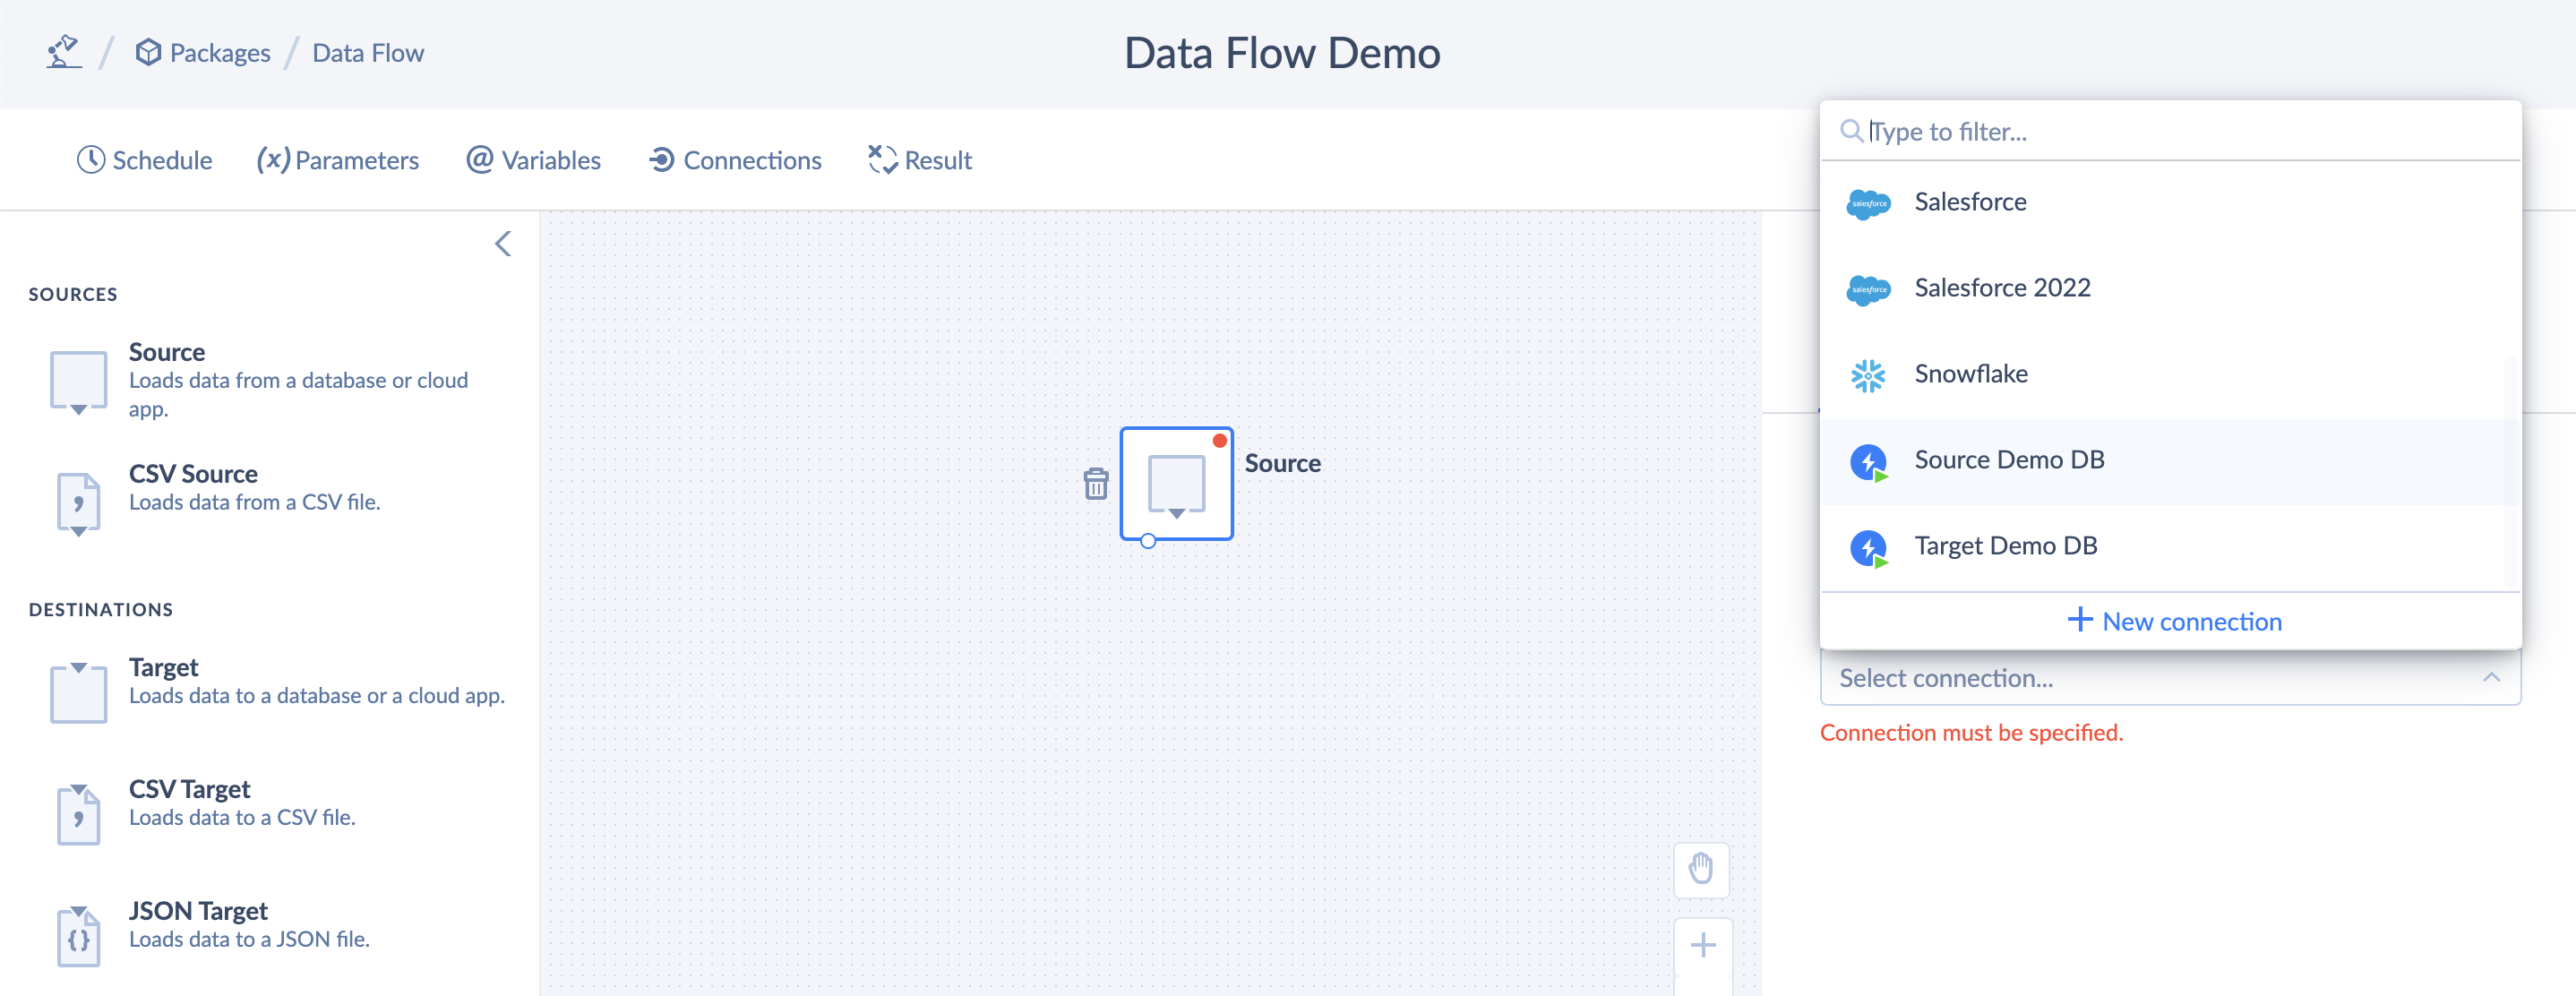This screenshot has height=996, width=2576.
Task: Expand the connection selector dropdown
Action: [2168, 677]
